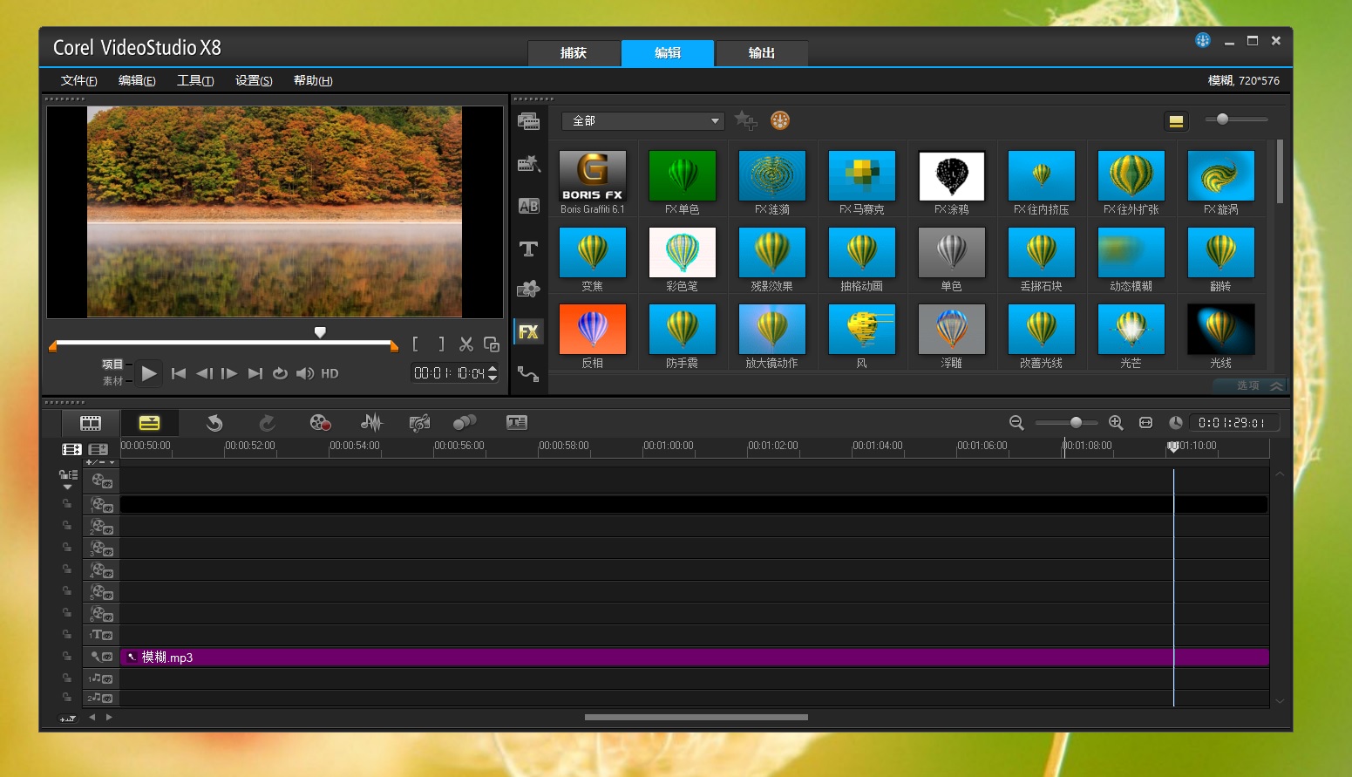Click Zoom In timeline magnifier
Image resolution: width=1352 pixels, height=777 pixels.
point(1116,423)
